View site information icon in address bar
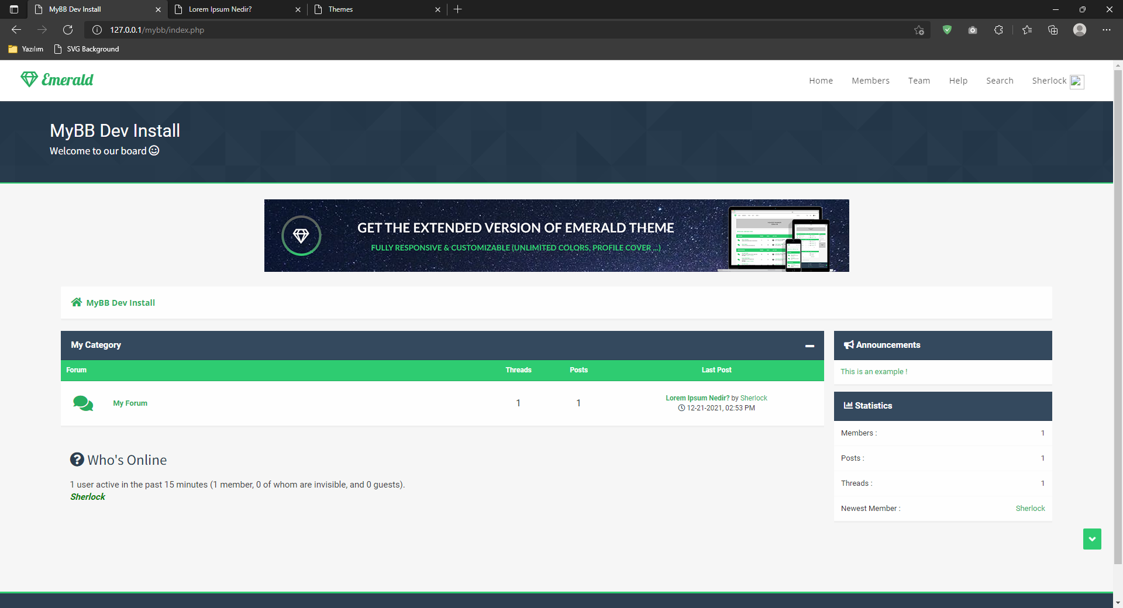The height and width of the screenshot is (608, 1123). pos(97,30)
